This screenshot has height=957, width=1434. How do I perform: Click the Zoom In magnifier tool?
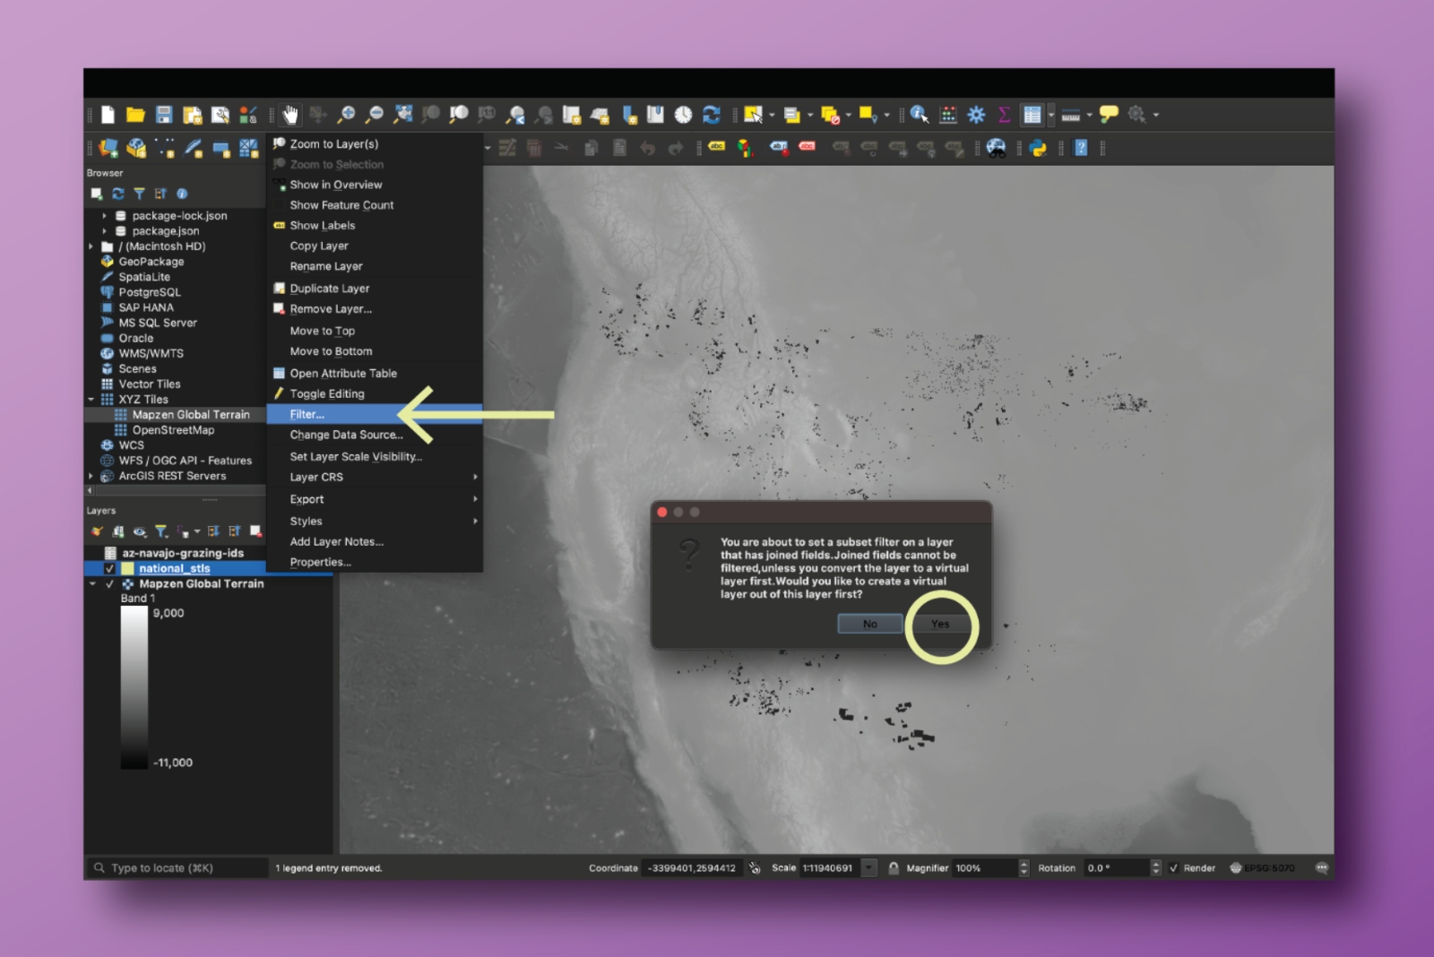pyautogui.click(x=346, y=115)
